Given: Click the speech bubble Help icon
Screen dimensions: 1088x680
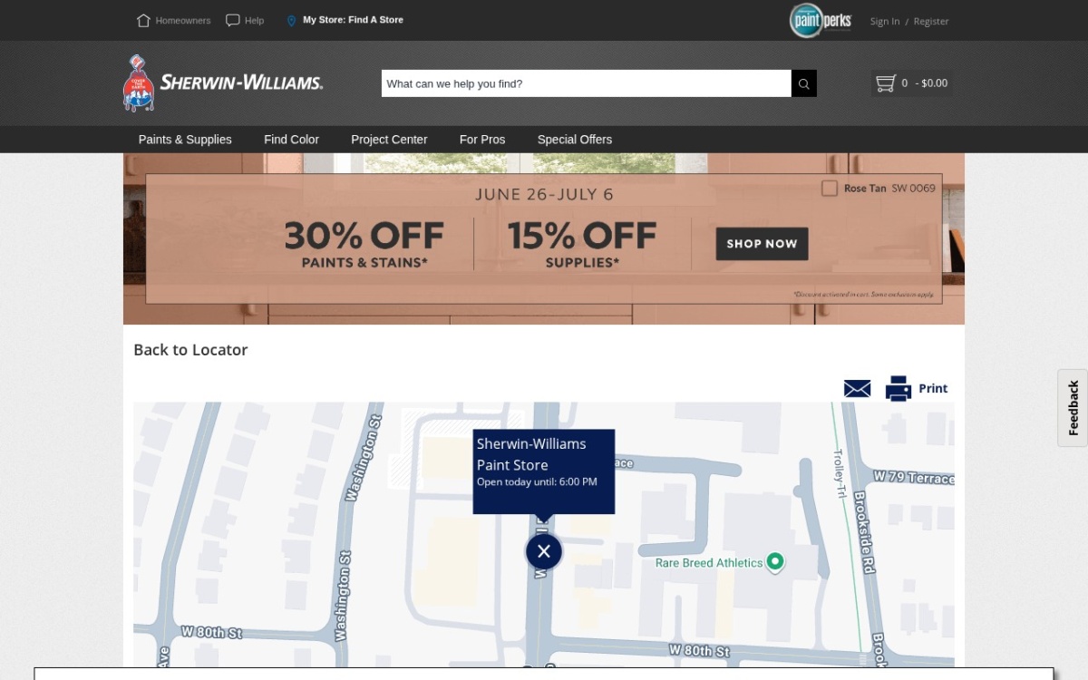Looking at the screenshot, I should click(233, 20).
